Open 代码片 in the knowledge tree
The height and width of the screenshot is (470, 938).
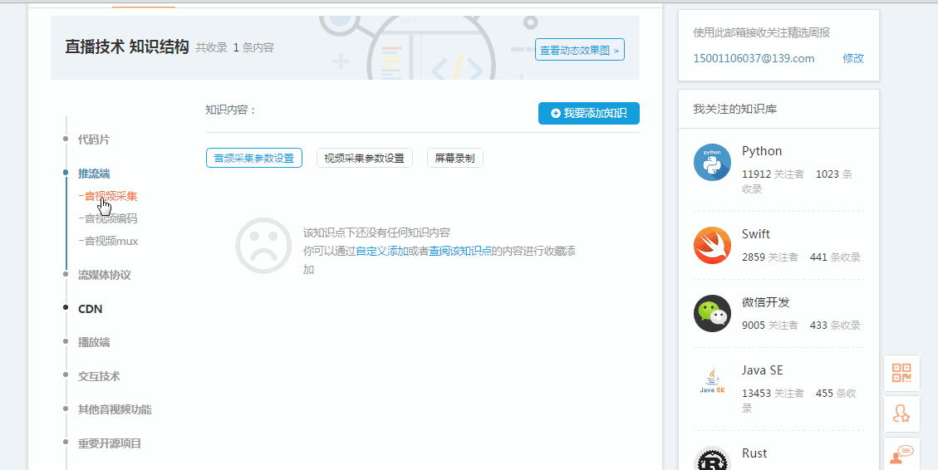click(x=94, y=140)
